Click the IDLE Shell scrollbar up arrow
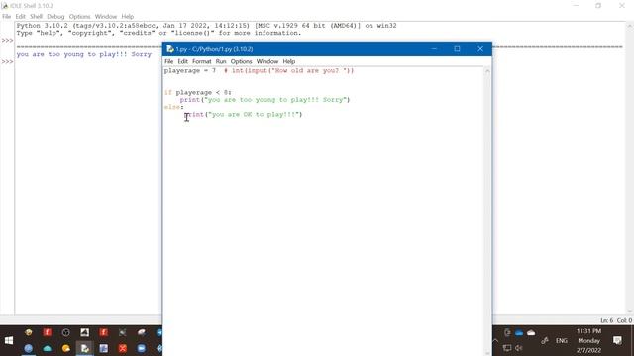The image size is (634, 356). tap(630, 26)
